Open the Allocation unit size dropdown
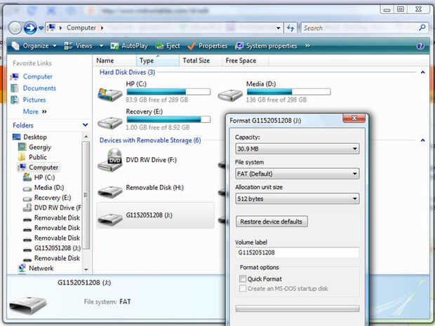This screenshot has width=435, height=326. tap(297, 199)
